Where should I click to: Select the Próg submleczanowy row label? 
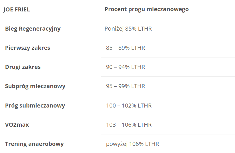[x=35, y=106]
